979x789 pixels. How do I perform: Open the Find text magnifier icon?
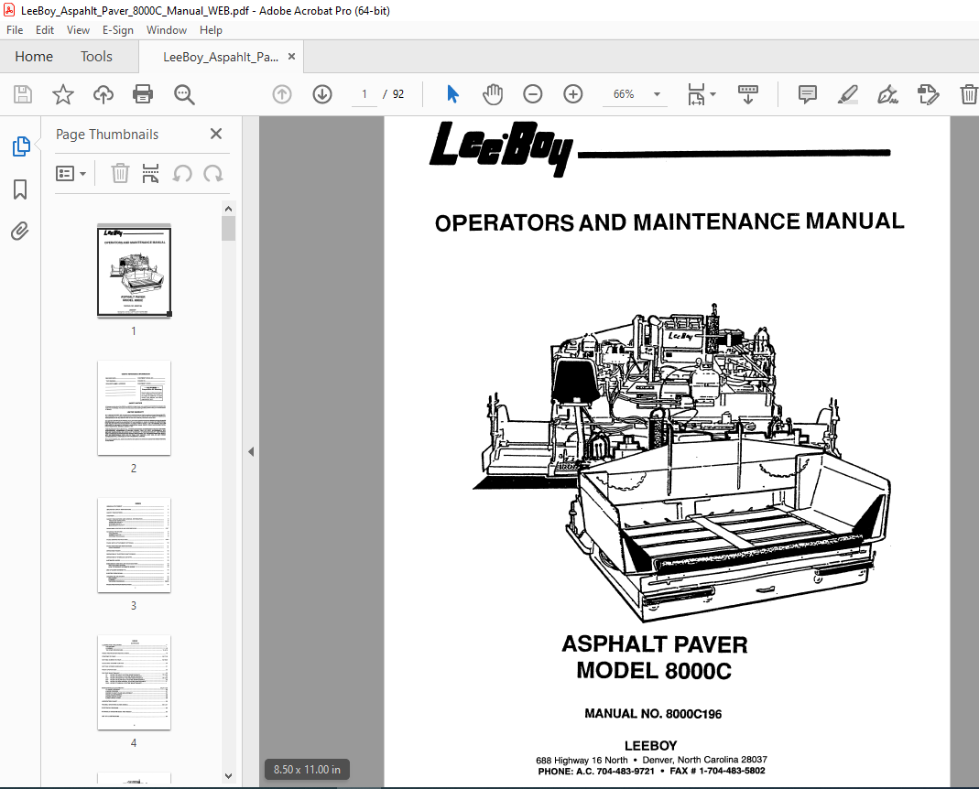tap(184, 94)
